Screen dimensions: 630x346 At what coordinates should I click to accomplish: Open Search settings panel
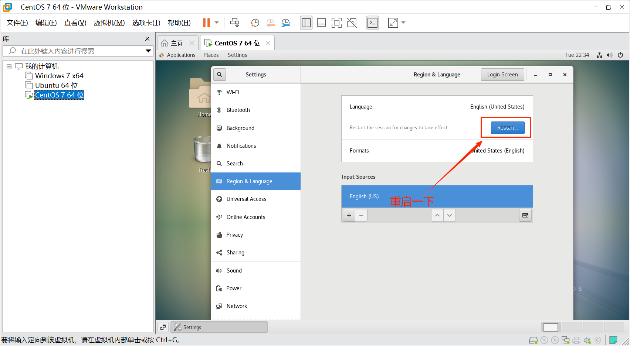click(x=256, y=164)
